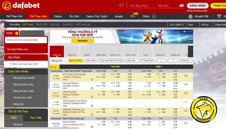This screenshot has height=129, width=226.
Task: Open the announcements megaphone icon
Action: 121,5
